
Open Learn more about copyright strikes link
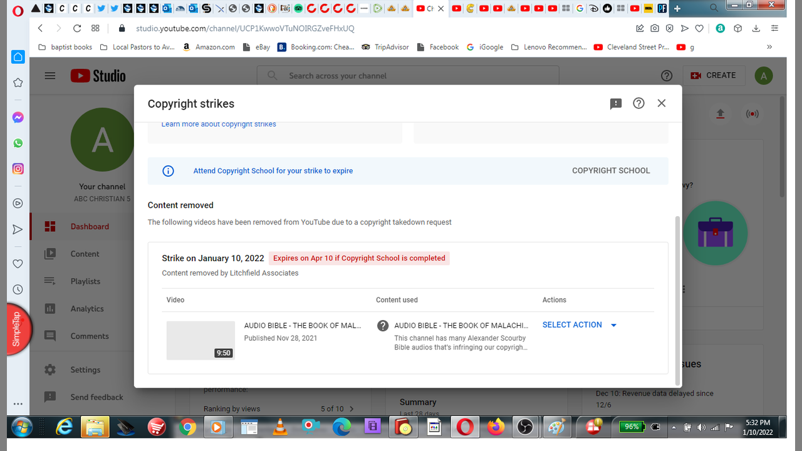(x=219, y=124)
